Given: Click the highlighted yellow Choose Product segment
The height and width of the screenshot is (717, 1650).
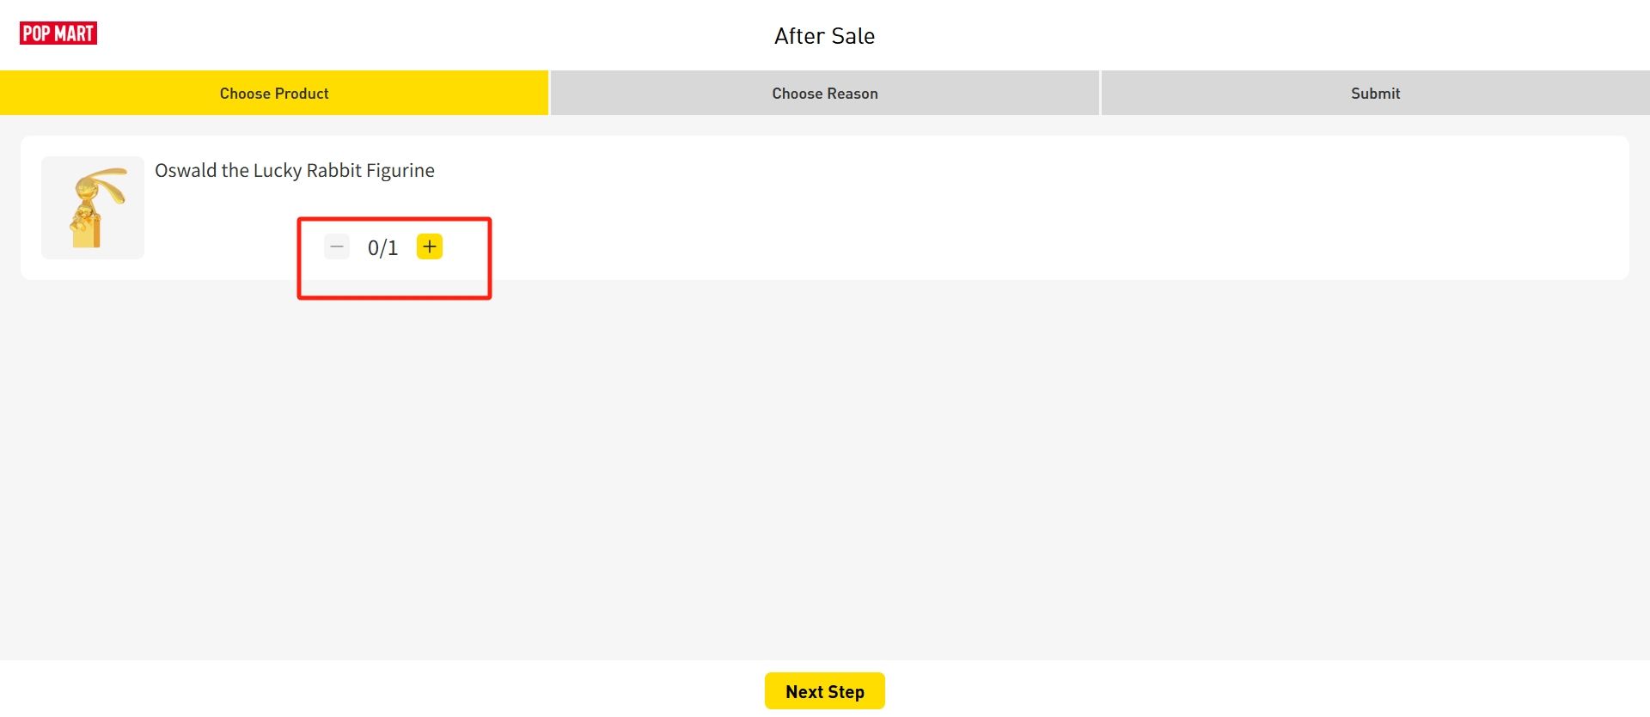Looking at the screenshot, I should pyautogui.click(x=274, y=93).
